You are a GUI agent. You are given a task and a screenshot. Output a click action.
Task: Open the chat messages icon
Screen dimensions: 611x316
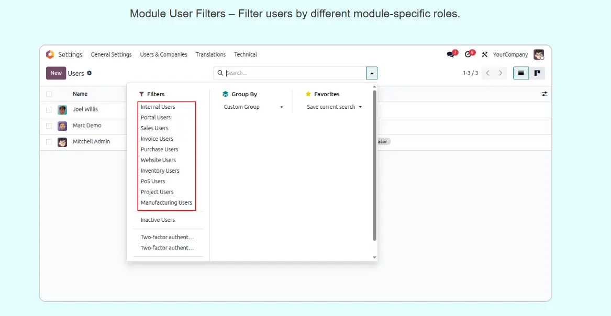coord(450,54)
